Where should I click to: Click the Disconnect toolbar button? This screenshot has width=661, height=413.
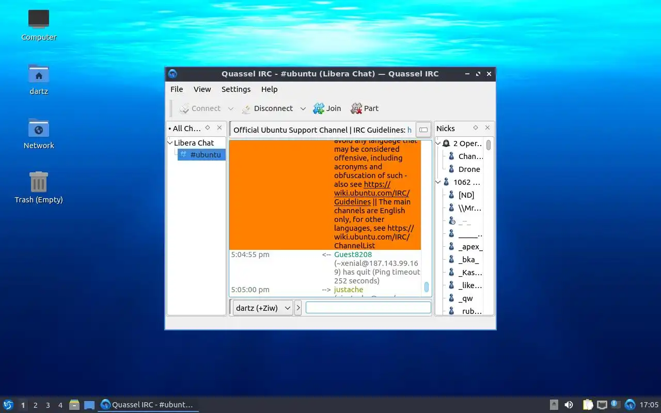click(267, 108)
